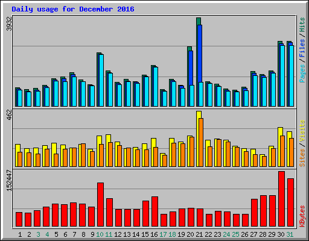Click the red KBytes bar for day 1
Image resolution: width=309 pixels, height=241 pixels.
click(19, 219)
